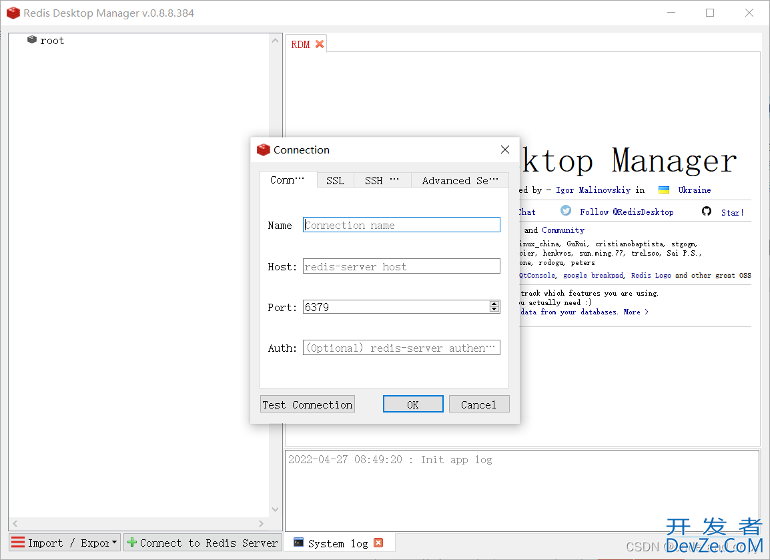This screenshot has height=560, width=770.
Task: Close the System log tab
Action: 378,543
